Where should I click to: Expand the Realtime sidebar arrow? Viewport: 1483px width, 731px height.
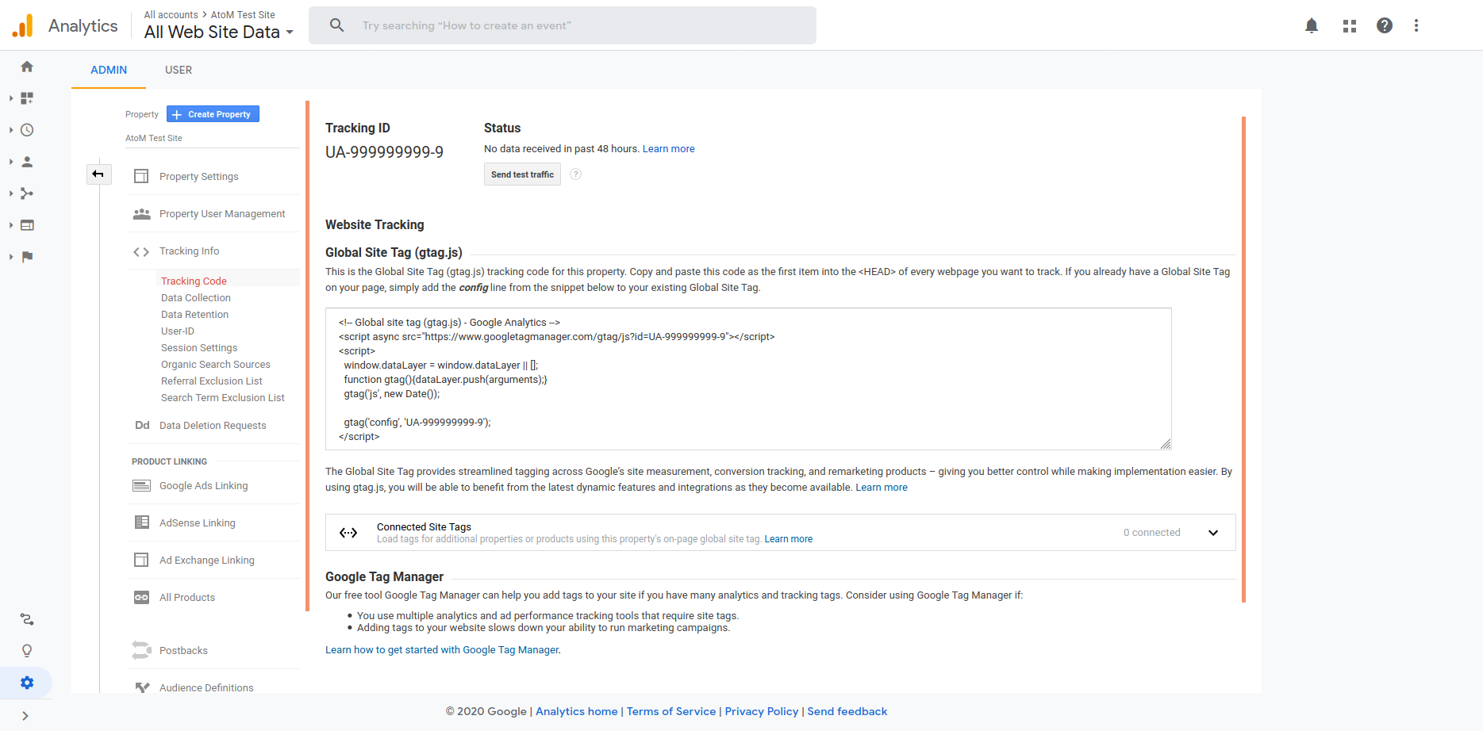[x=11, y=130]
